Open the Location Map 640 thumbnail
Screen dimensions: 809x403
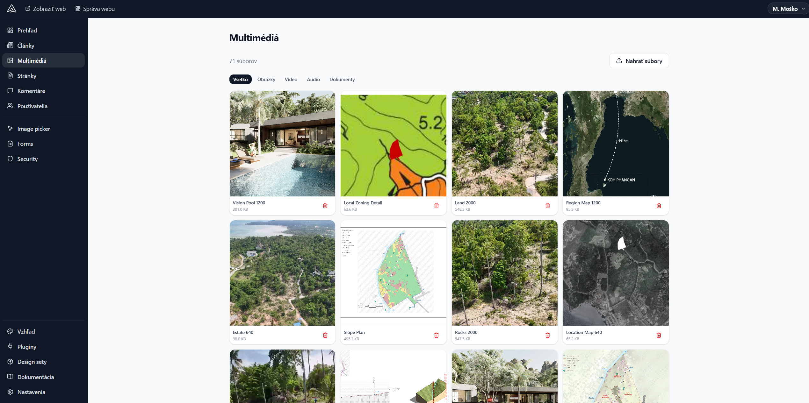click(616, 273)
